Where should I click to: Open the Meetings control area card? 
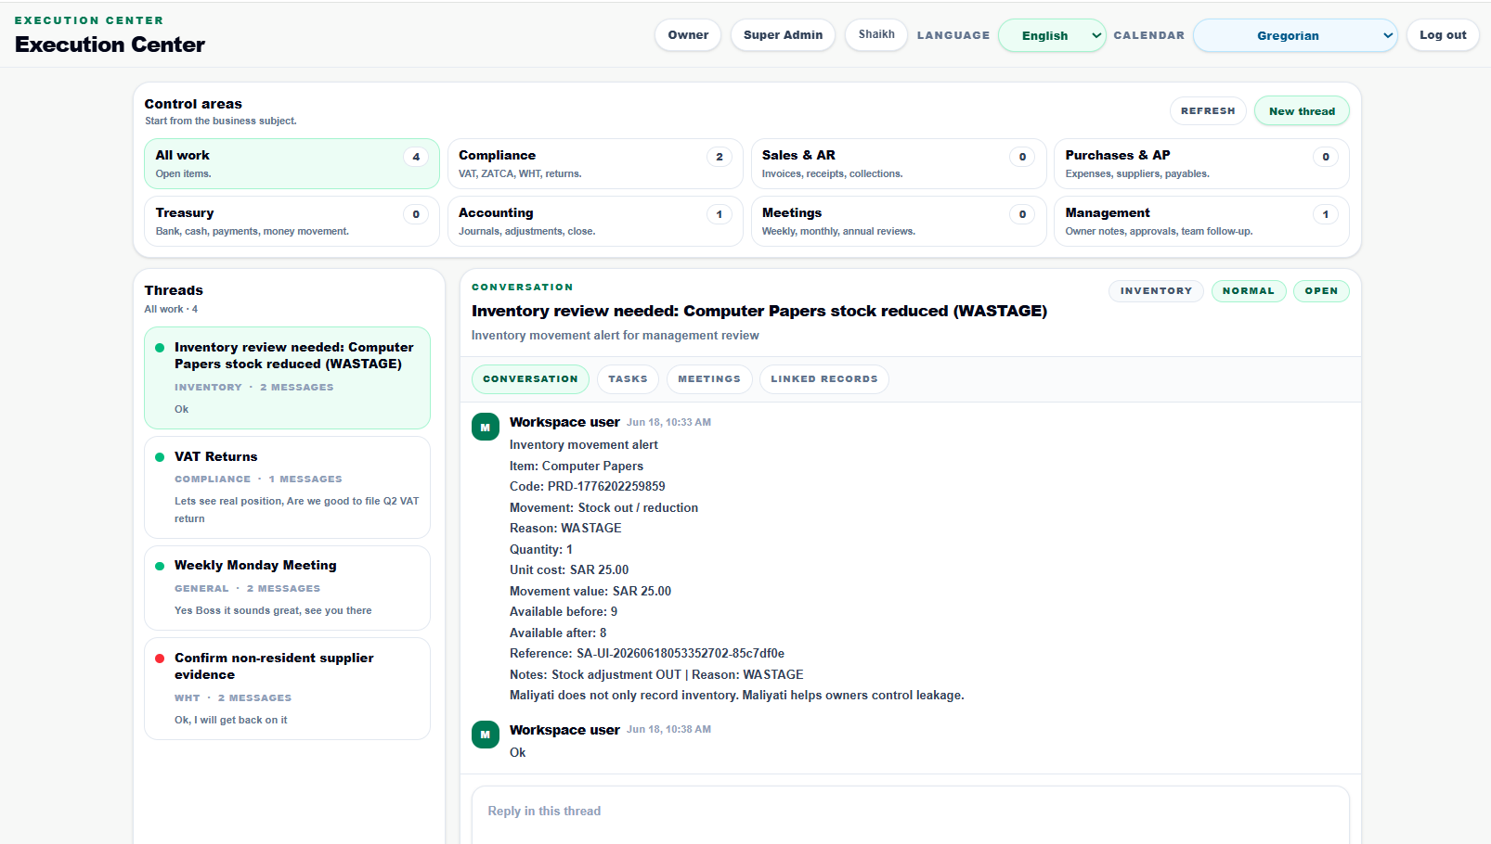click(899, 222)
